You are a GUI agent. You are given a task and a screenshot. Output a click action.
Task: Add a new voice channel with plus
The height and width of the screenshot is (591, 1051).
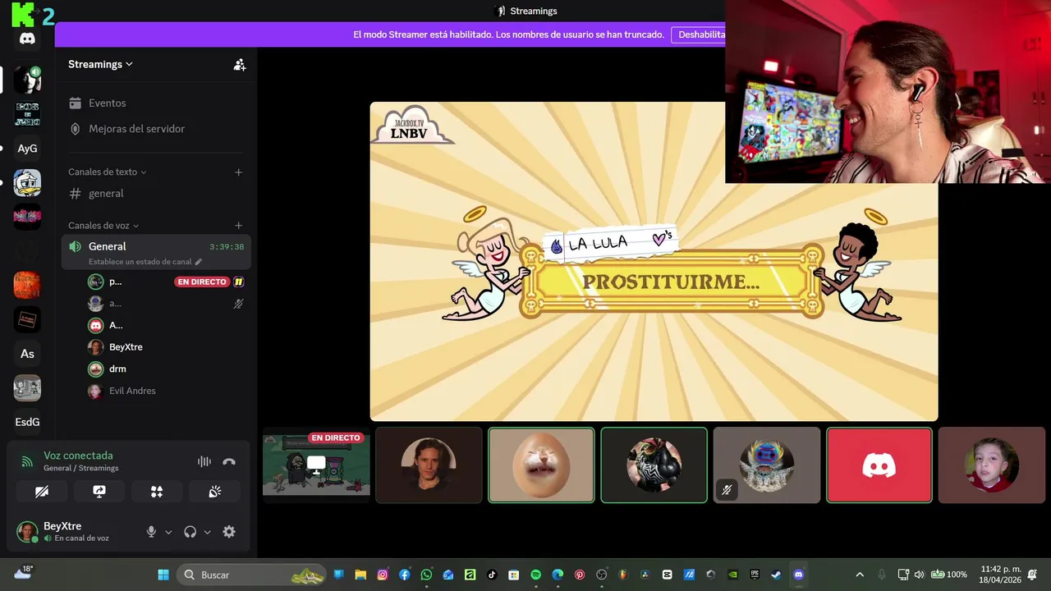pos(239,226)
